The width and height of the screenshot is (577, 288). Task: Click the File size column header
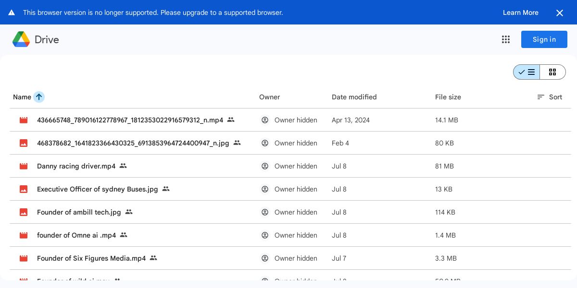448,97
